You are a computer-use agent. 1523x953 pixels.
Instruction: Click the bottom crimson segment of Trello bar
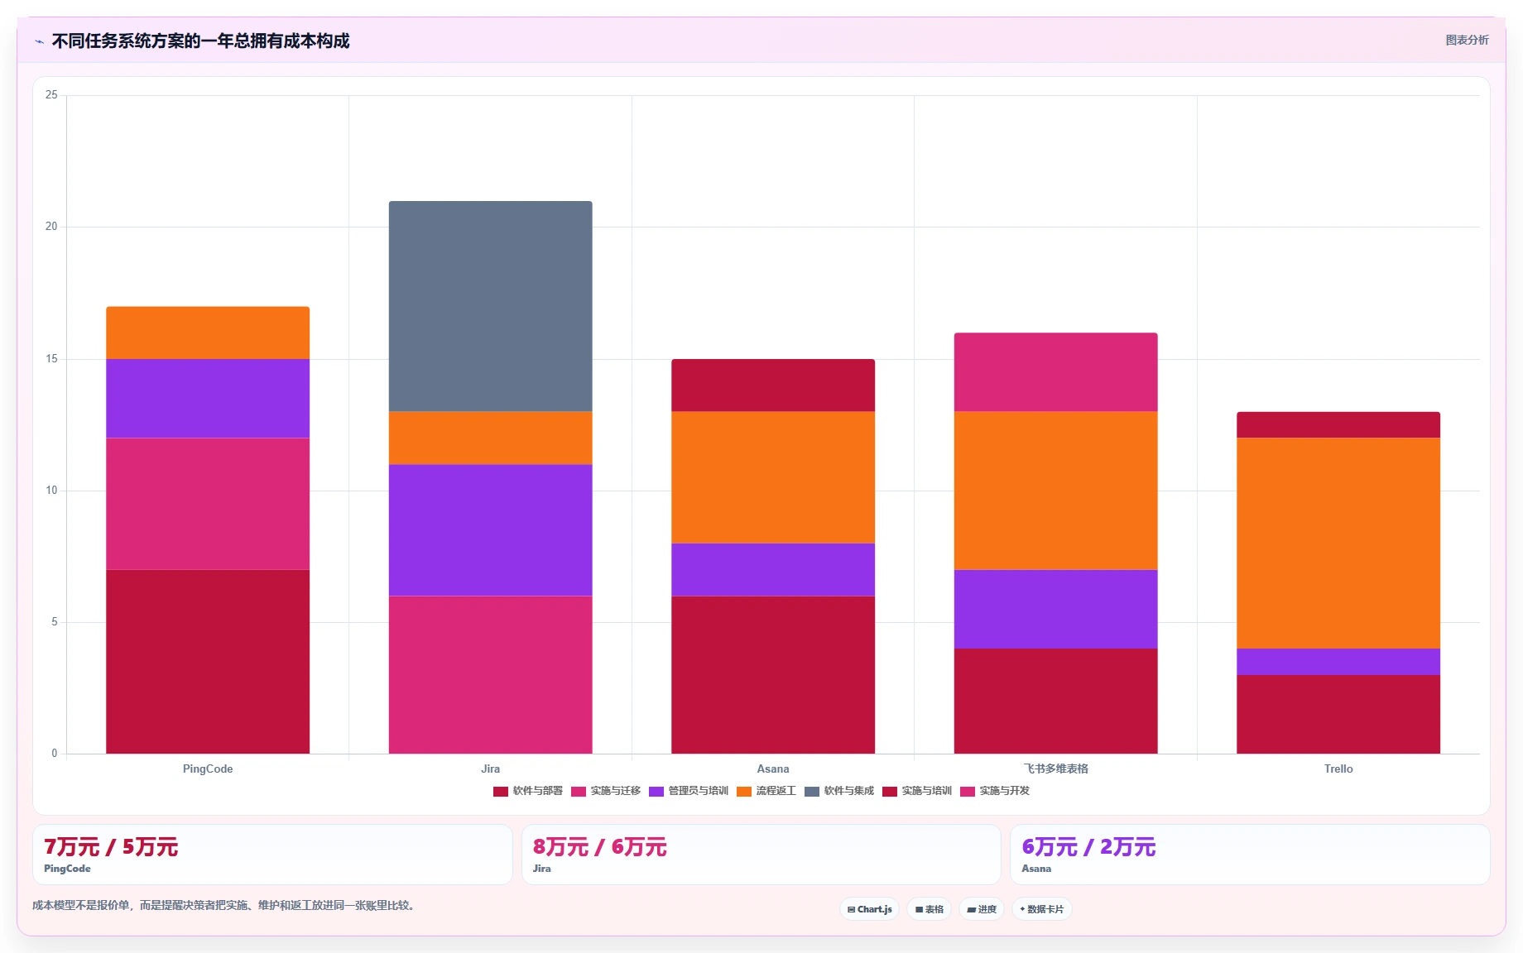pyautogui.click(x=1338, y=715)
